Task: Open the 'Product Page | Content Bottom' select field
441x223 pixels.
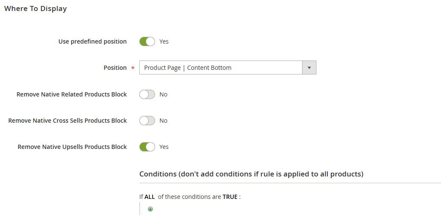Action: point(220,68)
